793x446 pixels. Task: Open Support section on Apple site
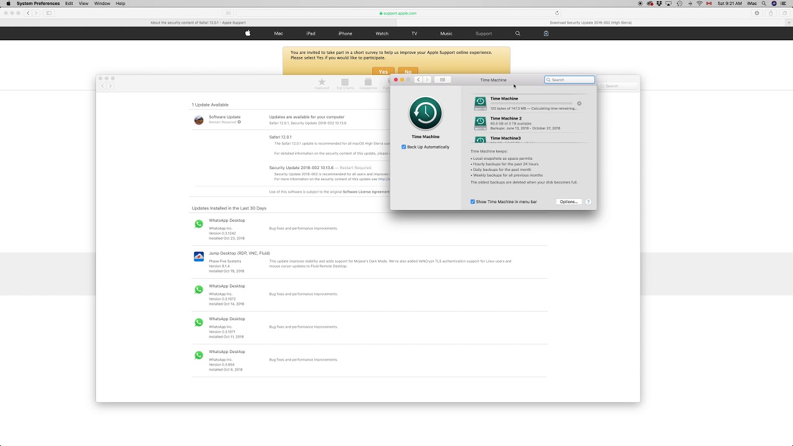tap(484, 33)
